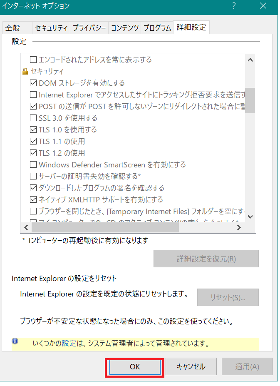This screenshot has width=280, height=386.
Task: Click the horizontal scroll left arrow
Action: 26,228
